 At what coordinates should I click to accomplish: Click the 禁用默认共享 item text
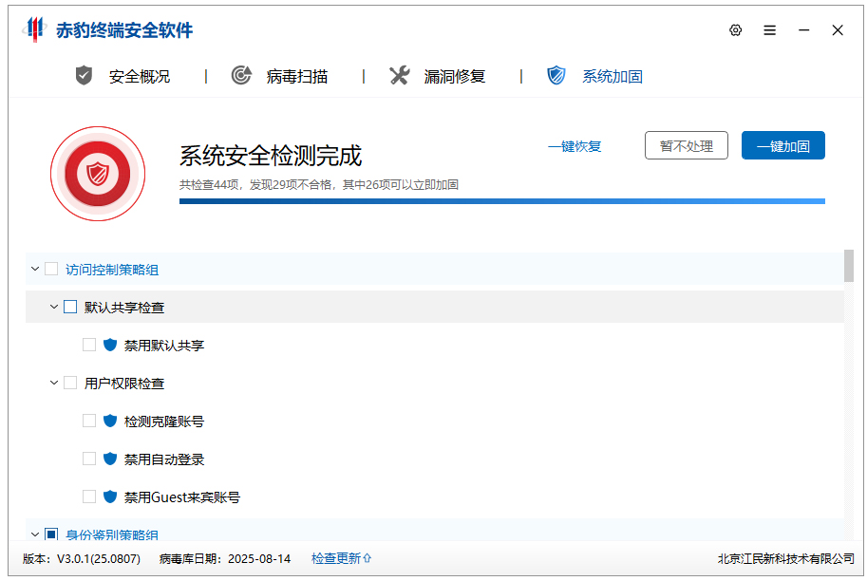pos(164,346)
